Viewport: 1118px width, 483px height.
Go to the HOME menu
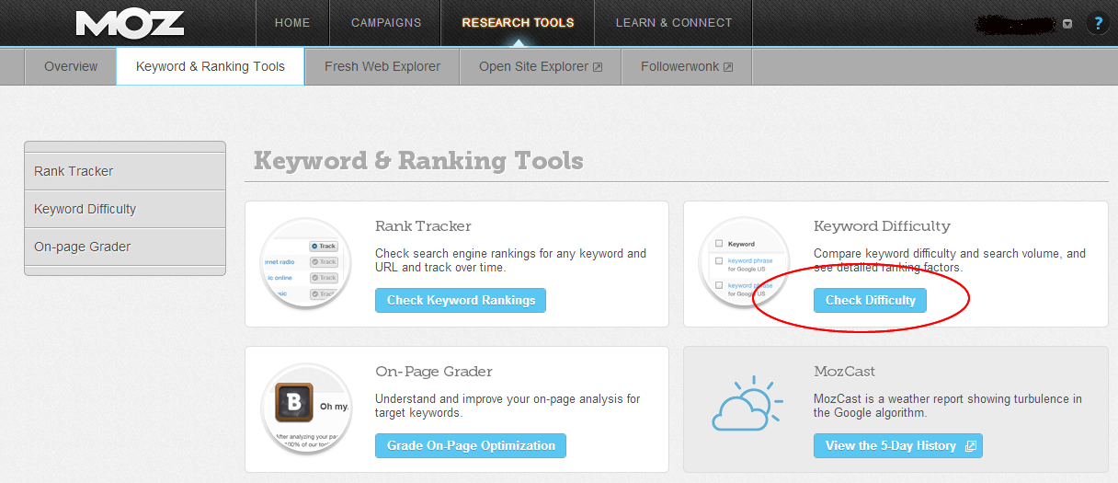point(292,23)
